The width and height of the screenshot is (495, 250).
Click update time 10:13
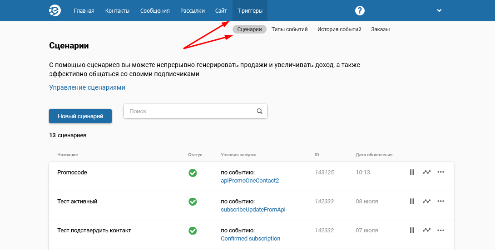point(363,173)
